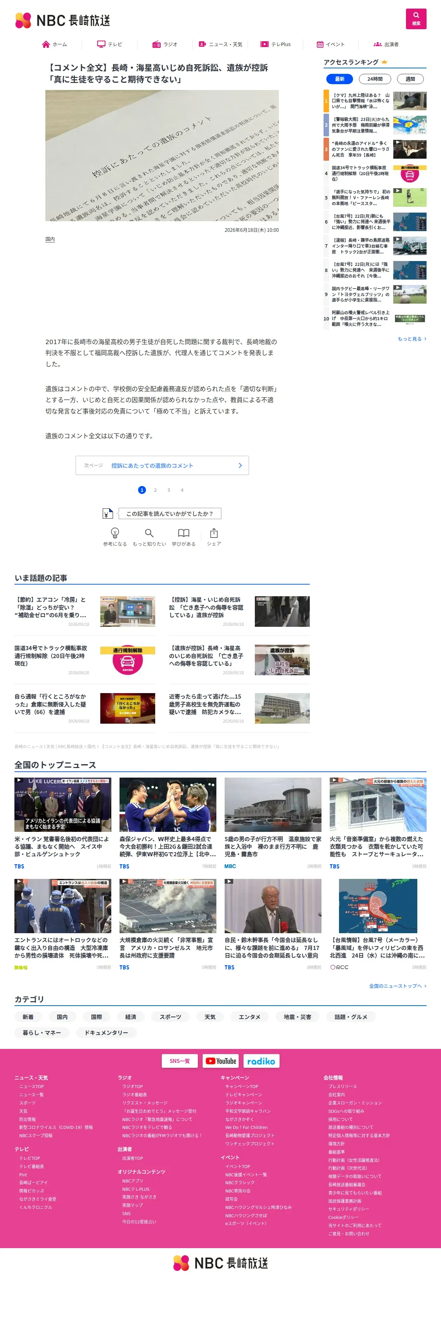Go to ホーム in the navigation bar
The height and width of the screenshot is (1323, 441).
coord(54,45)
